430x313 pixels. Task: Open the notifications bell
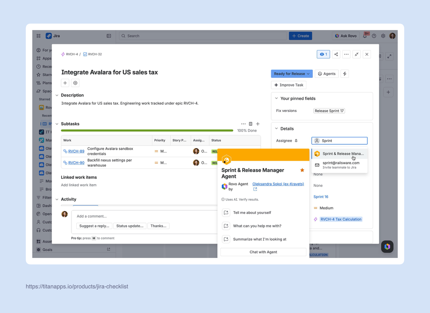click(365, 36)
